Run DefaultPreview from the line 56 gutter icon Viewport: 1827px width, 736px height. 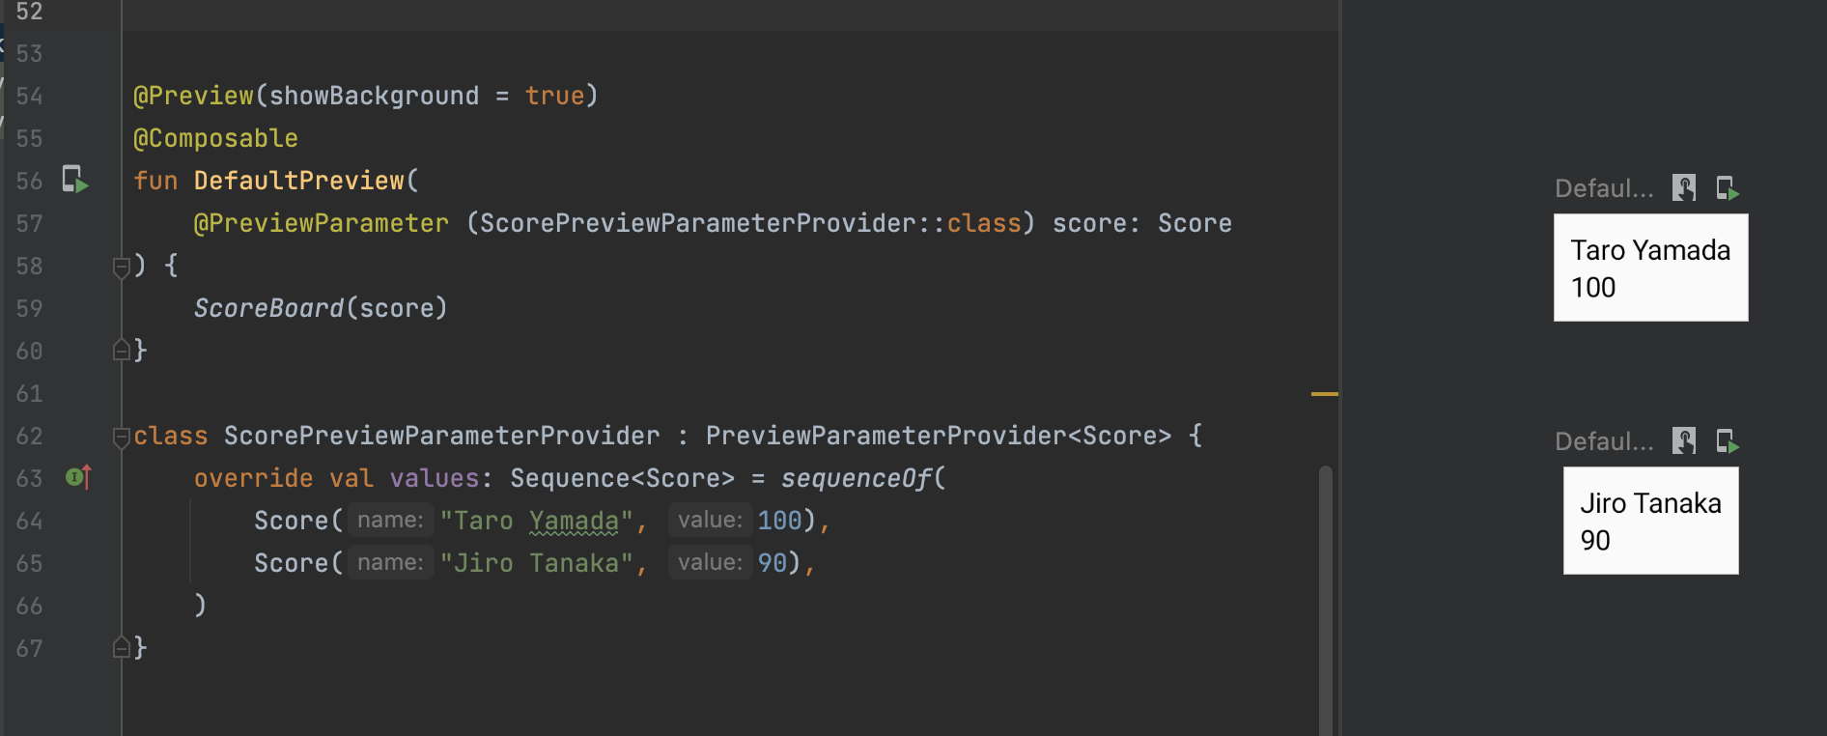click(75, 180)
